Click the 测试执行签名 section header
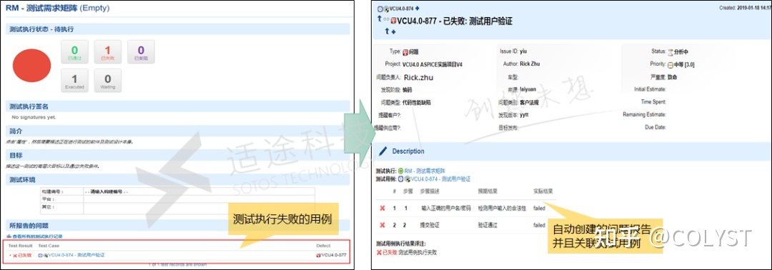Viewport: 772px width, 270px height. (178, 106)
